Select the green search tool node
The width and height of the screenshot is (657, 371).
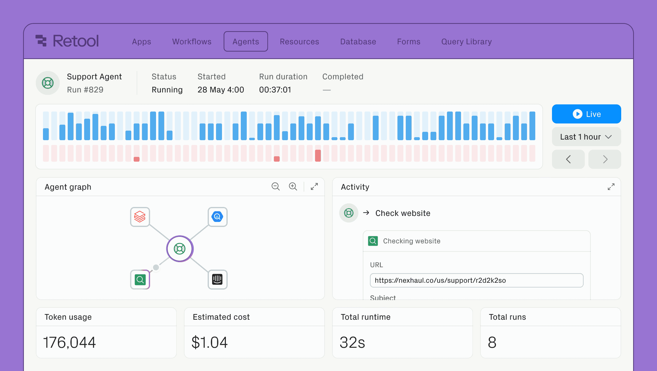pos(140,280)
